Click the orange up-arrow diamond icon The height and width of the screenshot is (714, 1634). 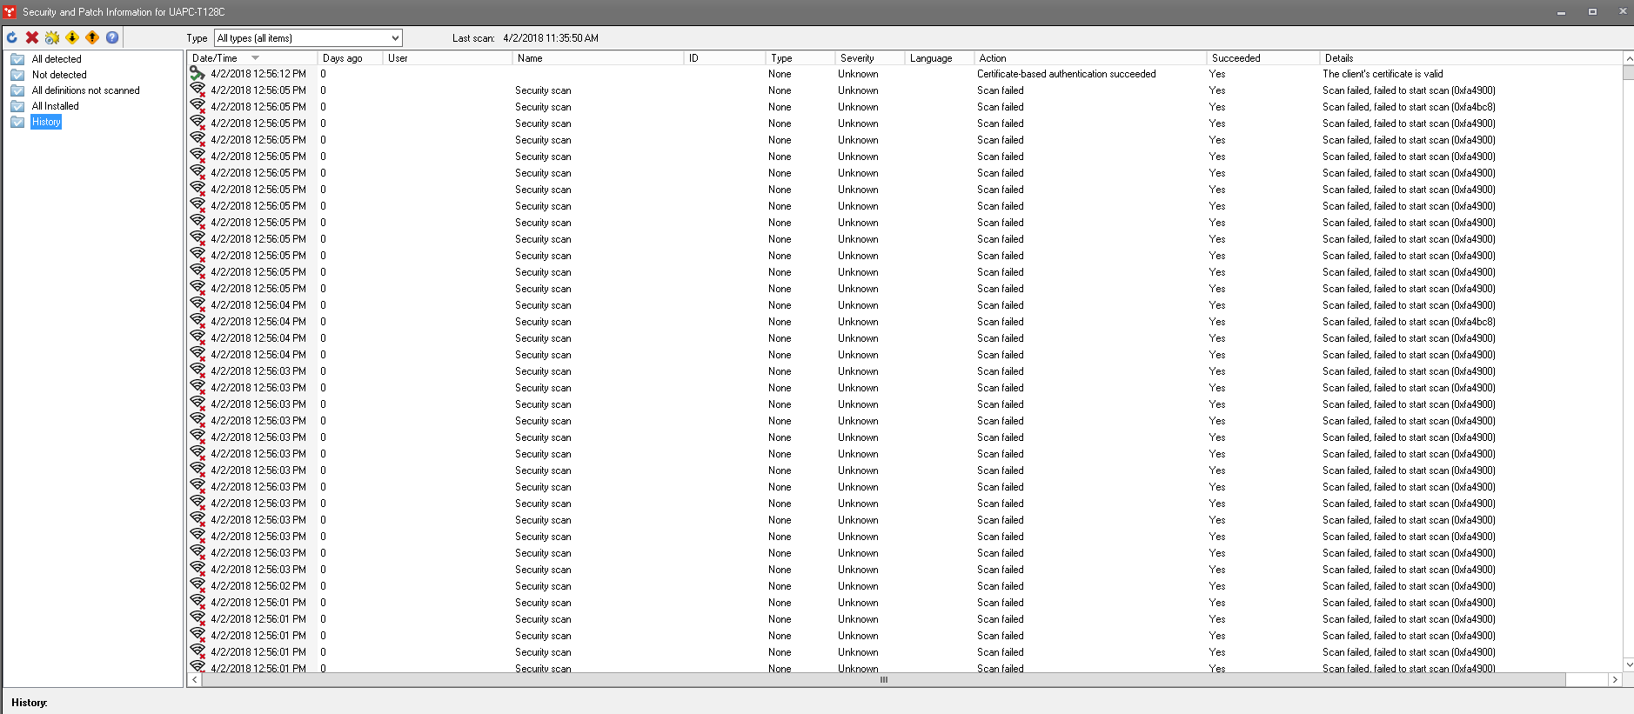(92, 37)
